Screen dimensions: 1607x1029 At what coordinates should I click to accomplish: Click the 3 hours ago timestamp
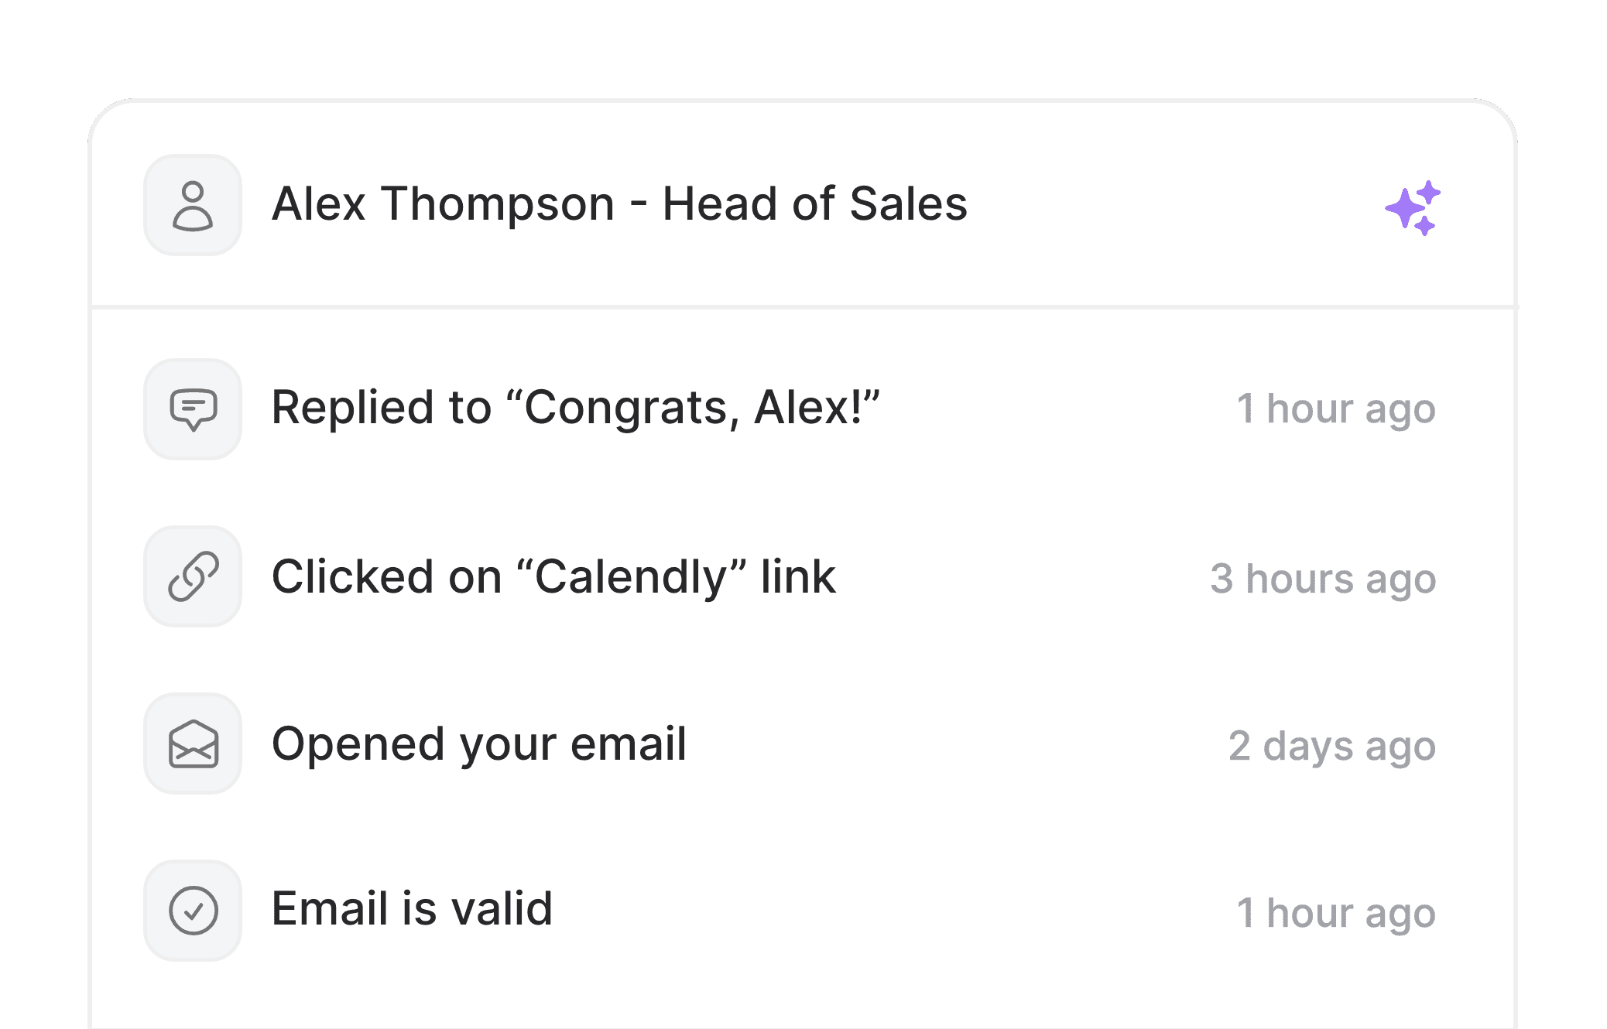pyautogui.click(x=1323, y=579)
